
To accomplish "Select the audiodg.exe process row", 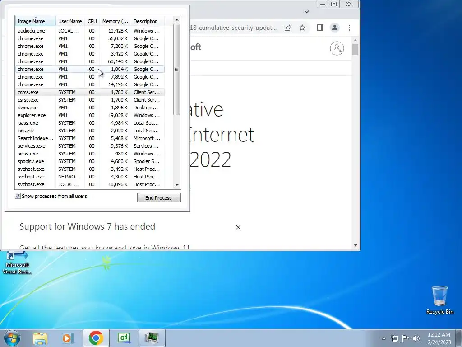I will pyautogui.click(x=90, y=31).
